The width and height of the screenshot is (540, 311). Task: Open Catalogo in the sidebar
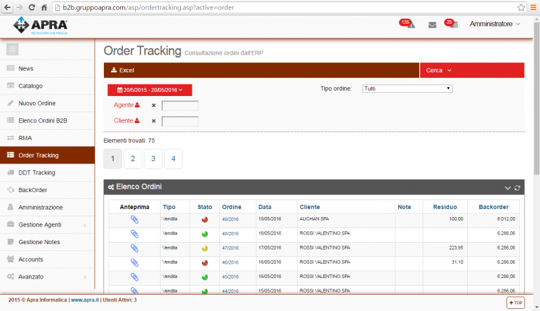[x=47, y=86]
